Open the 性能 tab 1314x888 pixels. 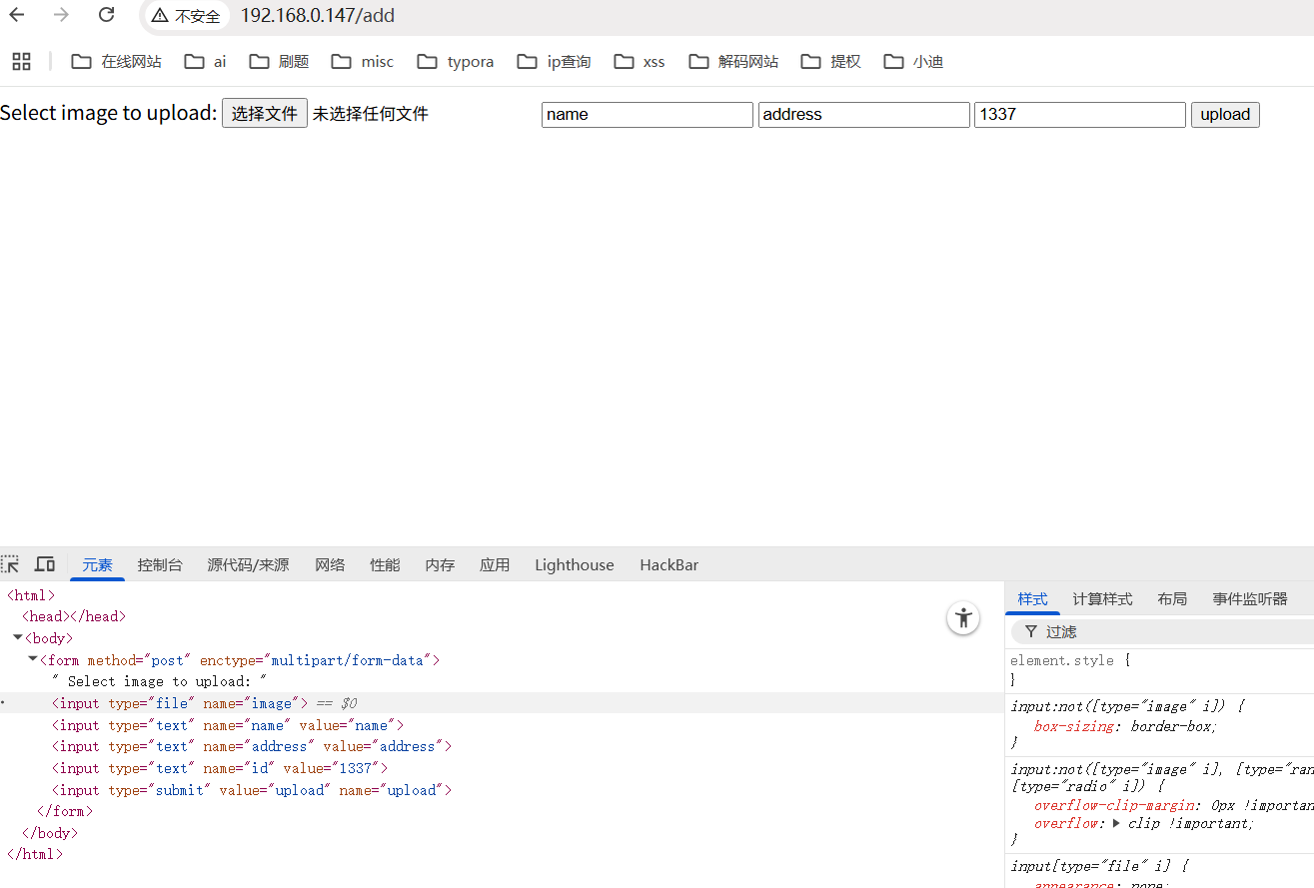click(385, 565)
